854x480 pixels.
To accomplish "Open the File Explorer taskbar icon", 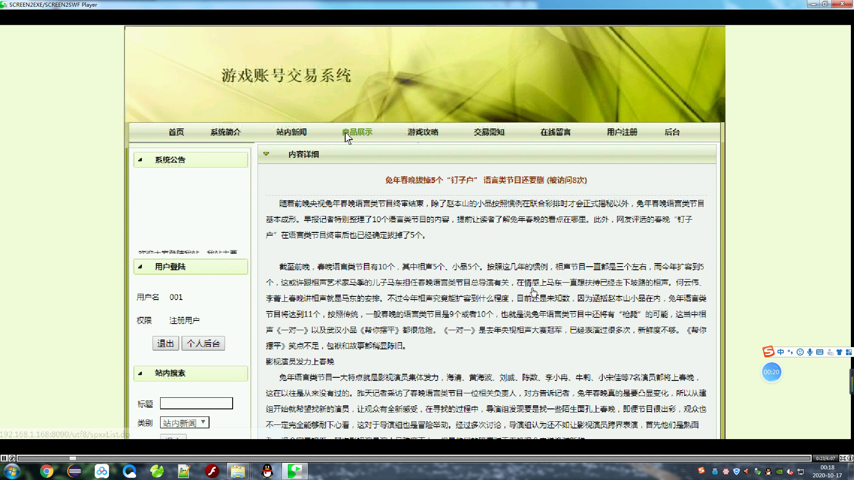I will click(238, 471).
